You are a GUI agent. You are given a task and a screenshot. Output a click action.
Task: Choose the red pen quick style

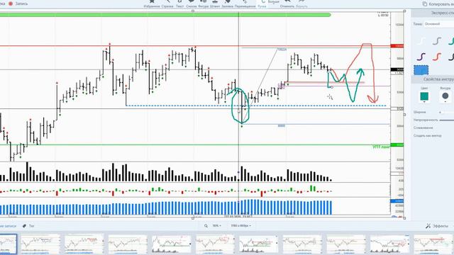[x=437, y=57]
